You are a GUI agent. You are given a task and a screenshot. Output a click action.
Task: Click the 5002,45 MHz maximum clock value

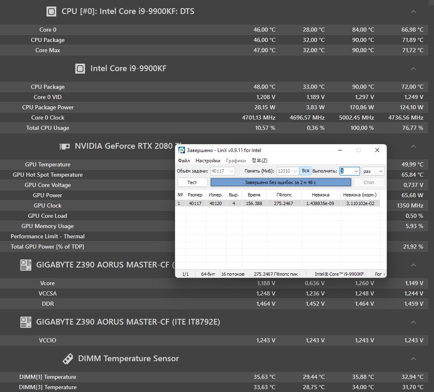click(356, 118)
